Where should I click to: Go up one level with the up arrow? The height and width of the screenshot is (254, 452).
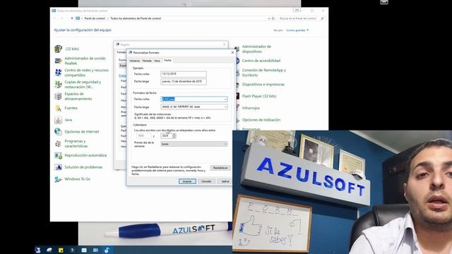coord(72,18)
